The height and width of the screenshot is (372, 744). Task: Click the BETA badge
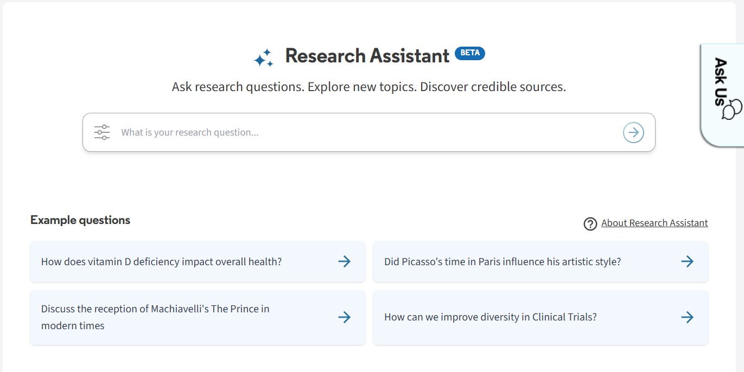tap(469, 53)
